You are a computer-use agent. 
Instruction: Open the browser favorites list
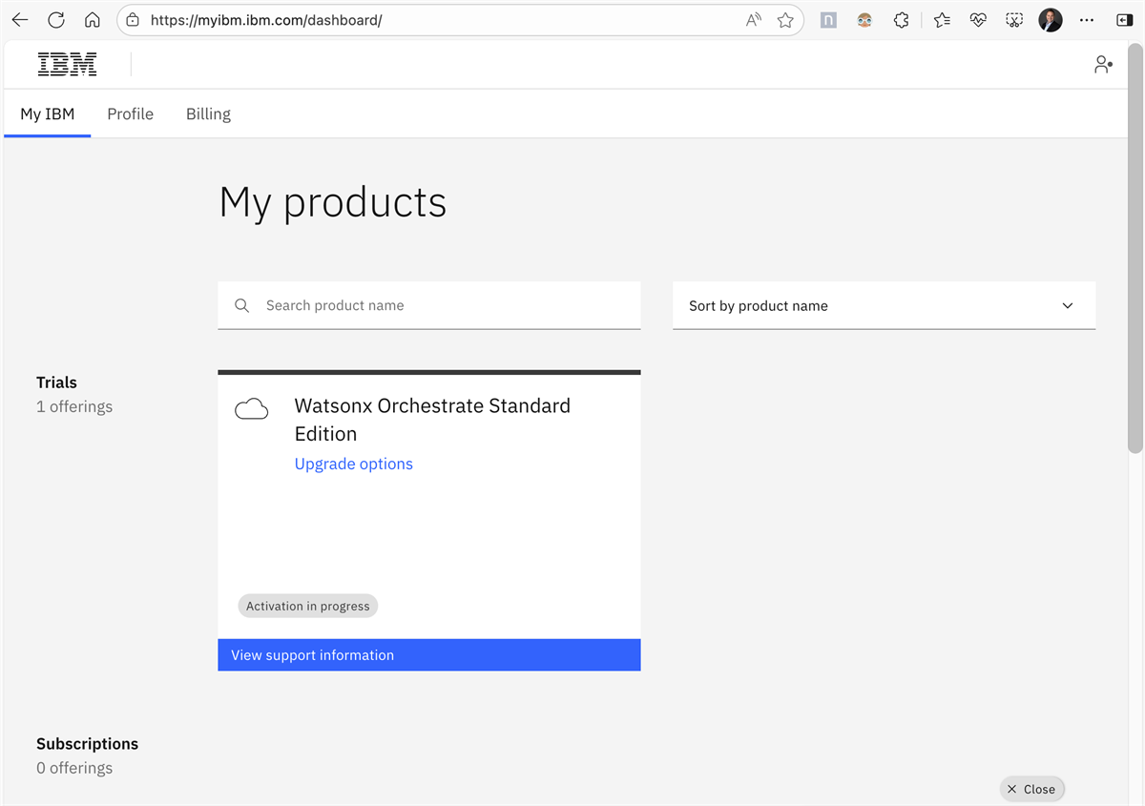[942, 20]
